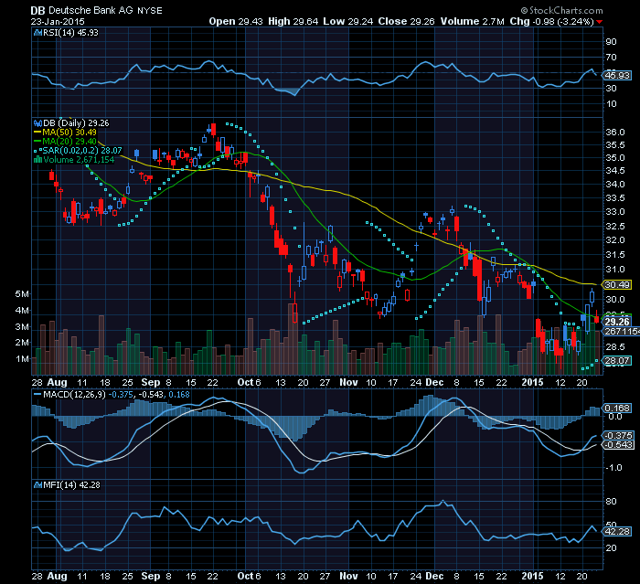Click the 28.07 SAR price axis tag
This screenshot has height=584, width=640.
[x=617, y=360]
